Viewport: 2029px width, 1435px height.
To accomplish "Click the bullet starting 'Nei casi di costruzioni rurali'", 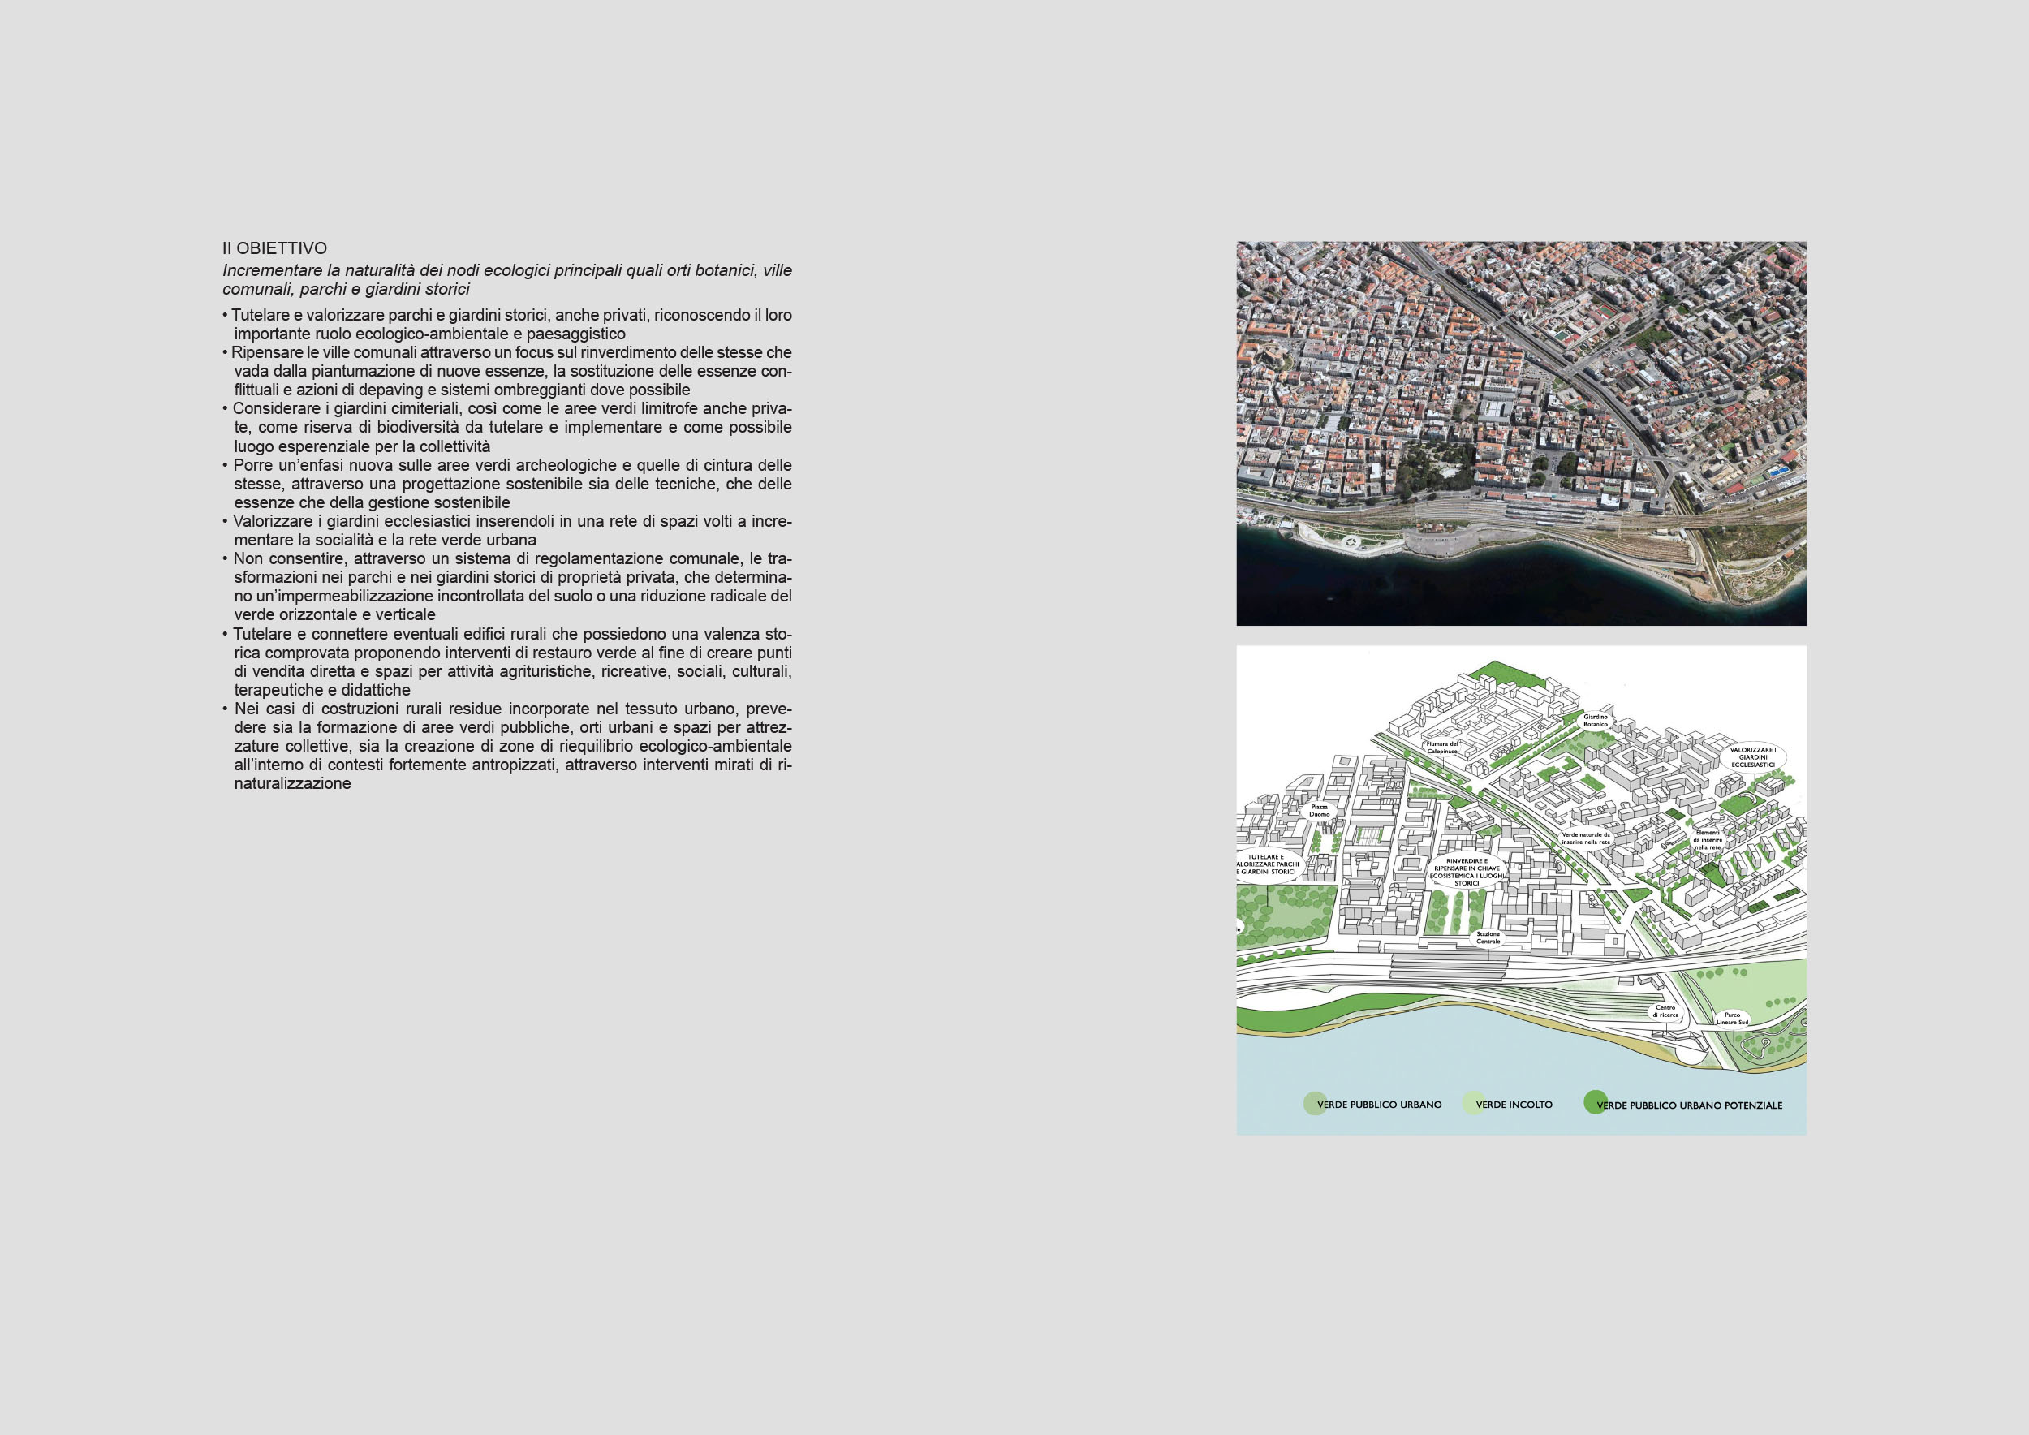I will (507, 746).
